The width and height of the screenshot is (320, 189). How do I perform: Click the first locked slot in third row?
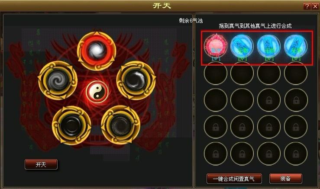(x=269, y=100)
